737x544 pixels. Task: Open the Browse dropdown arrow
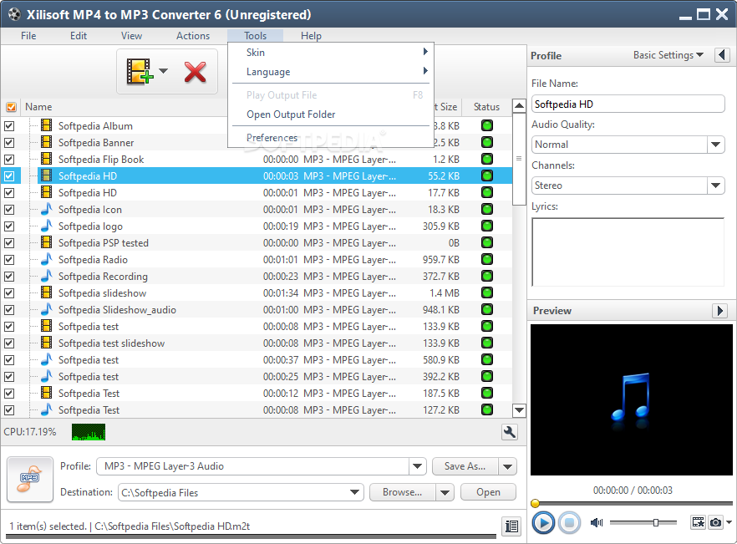coord(445,492)
